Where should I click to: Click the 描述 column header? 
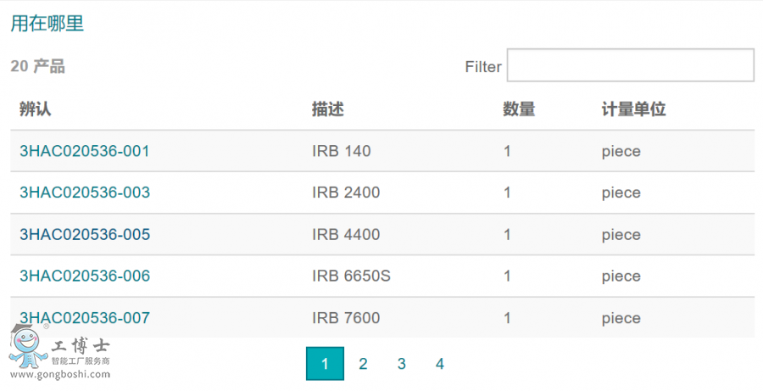327,109
